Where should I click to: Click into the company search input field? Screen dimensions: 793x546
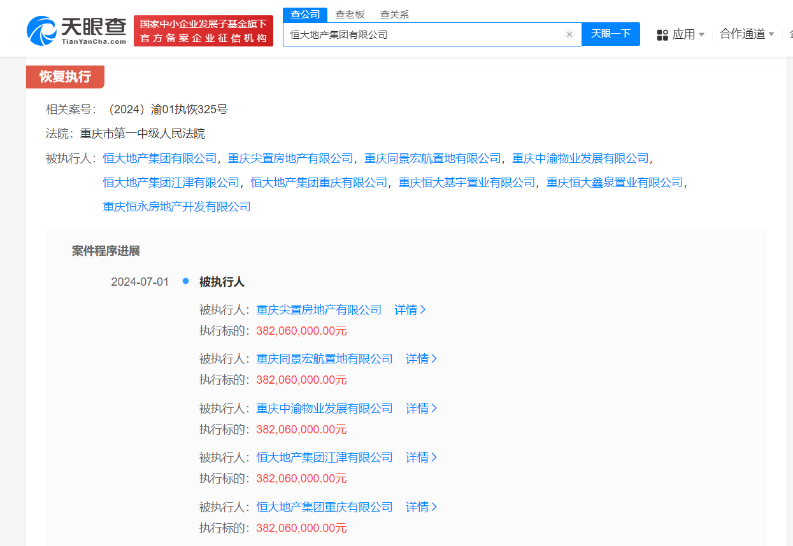pos(424,34)
